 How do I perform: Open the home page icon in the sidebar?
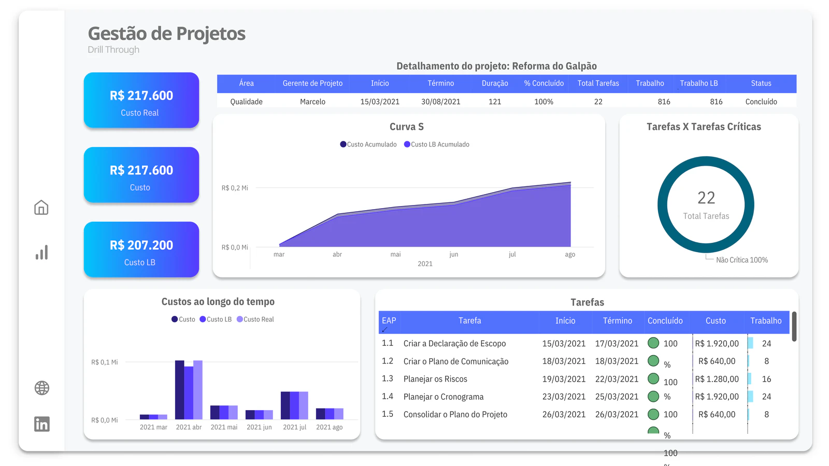coord(41,208)
